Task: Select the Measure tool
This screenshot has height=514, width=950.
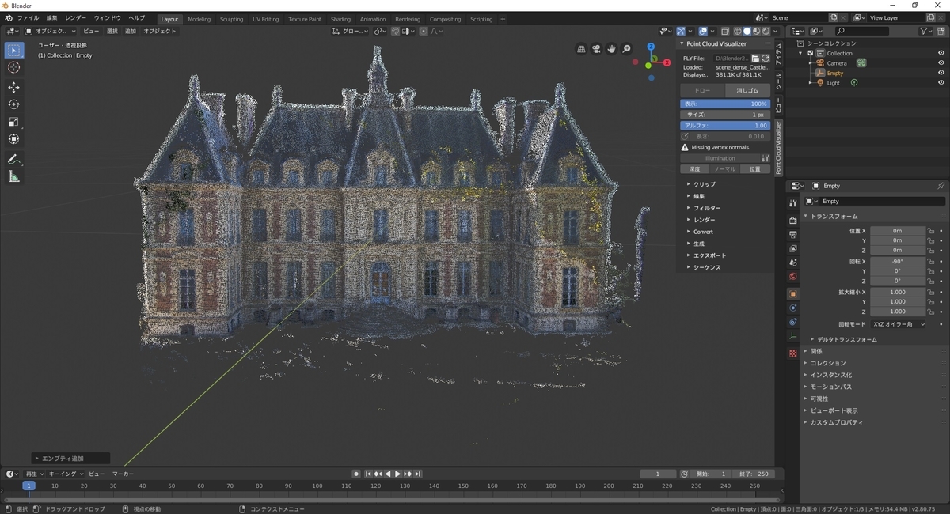Action: pos(13,176)
